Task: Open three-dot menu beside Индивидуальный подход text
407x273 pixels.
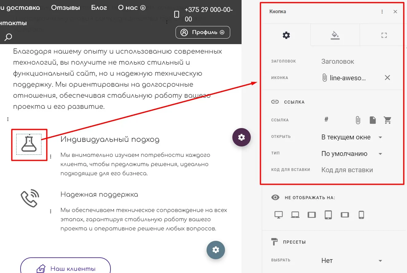Action: 51,156
